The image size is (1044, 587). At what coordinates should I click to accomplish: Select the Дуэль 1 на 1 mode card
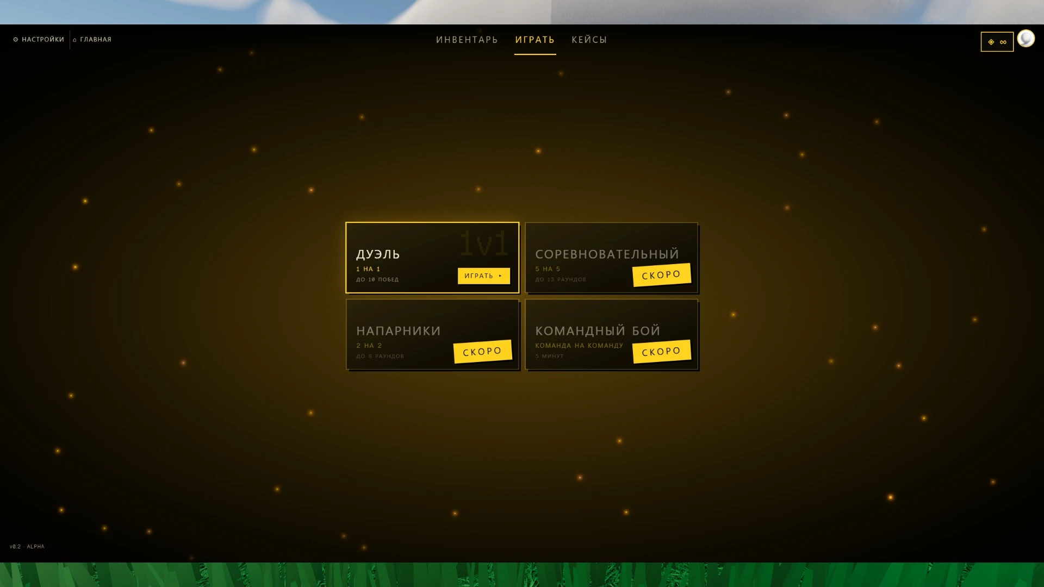(x=432, y=258)
